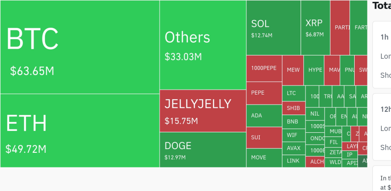This screenshot has width=391, height=191.
Task: Open the XRP $6.87M tile
Action: [315, 28]
